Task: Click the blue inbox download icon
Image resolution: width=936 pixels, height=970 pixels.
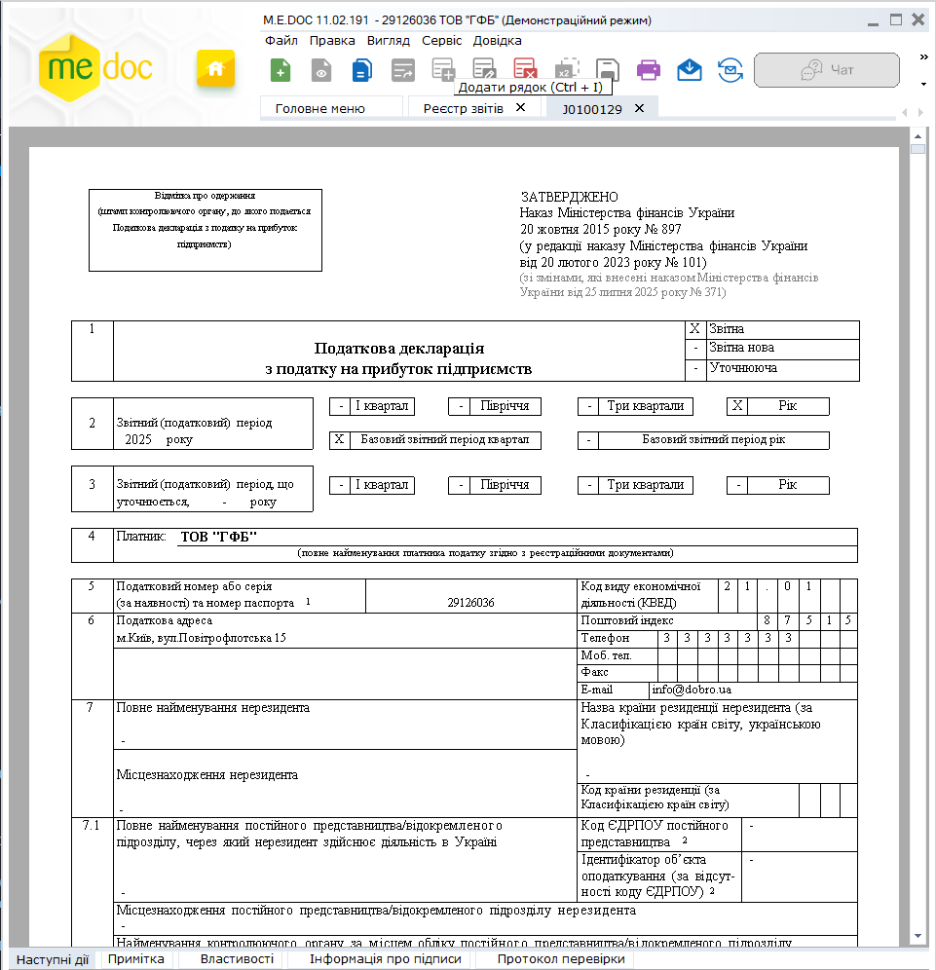Action: (x=690, y=70)
